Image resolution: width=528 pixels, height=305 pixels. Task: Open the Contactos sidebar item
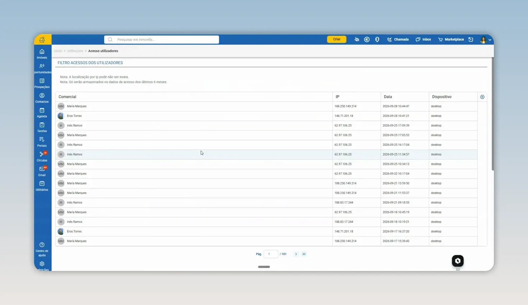(42, 98)
